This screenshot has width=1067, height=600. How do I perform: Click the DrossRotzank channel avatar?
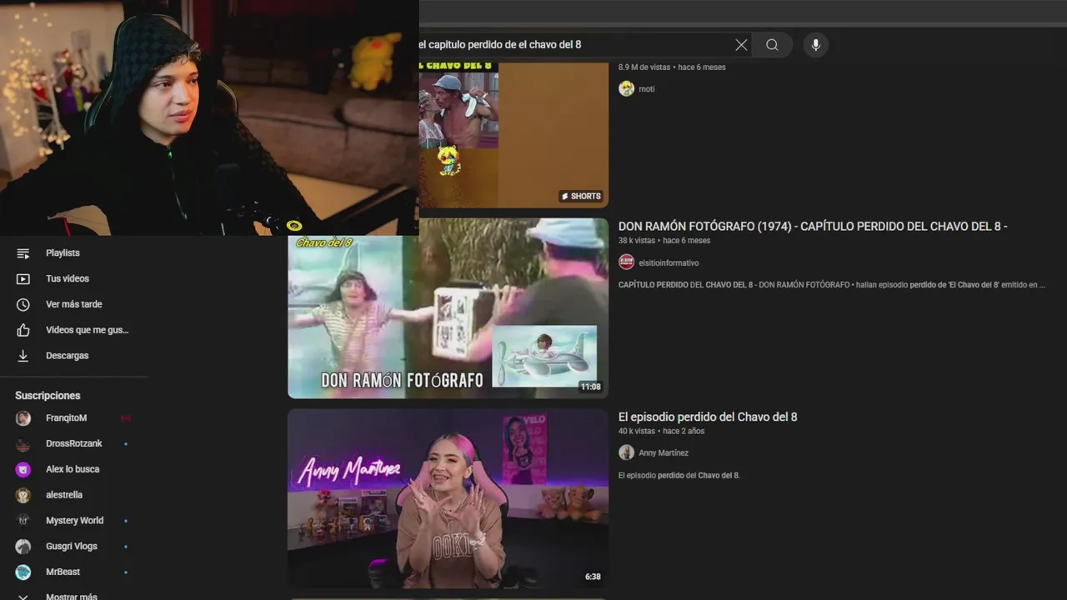23,444
